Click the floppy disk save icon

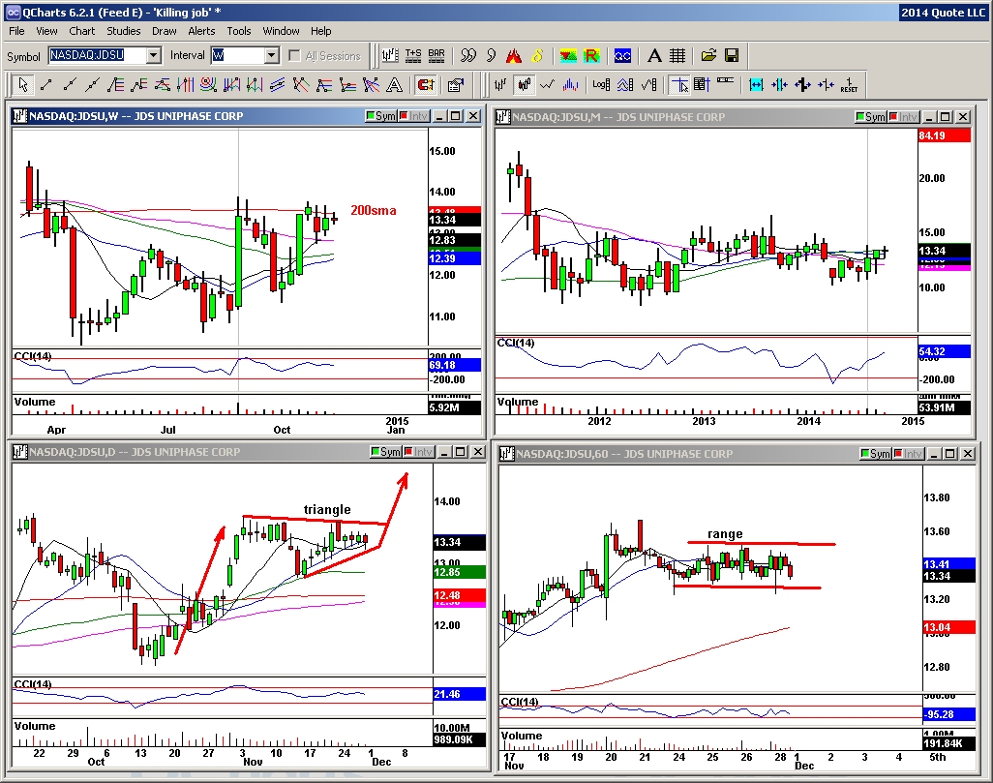tap(732, 56)
